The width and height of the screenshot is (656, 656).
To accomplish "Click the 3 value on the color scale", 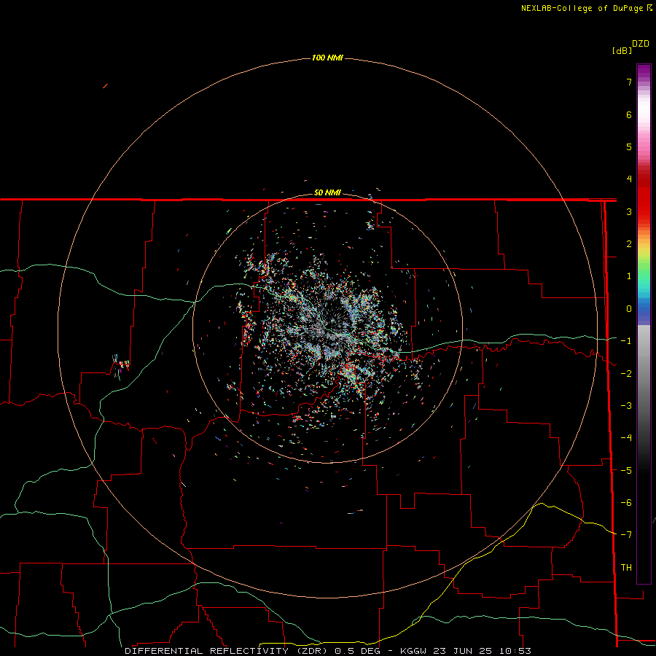I will pos(629,211).
